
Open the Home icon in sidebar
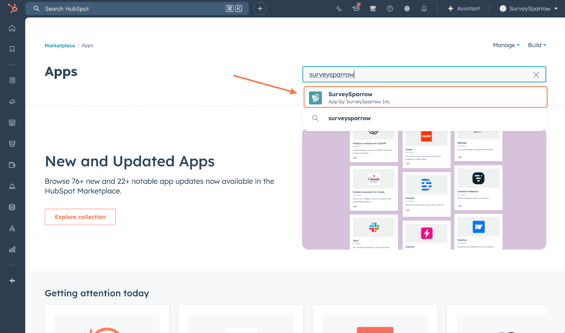click(x=12, y=28)
